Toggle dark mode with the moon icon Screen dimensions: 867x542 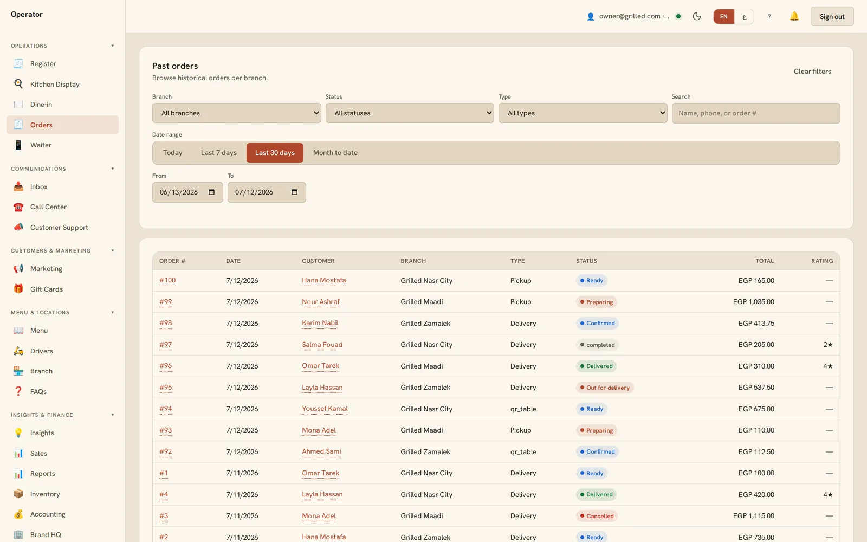[697, 16]
